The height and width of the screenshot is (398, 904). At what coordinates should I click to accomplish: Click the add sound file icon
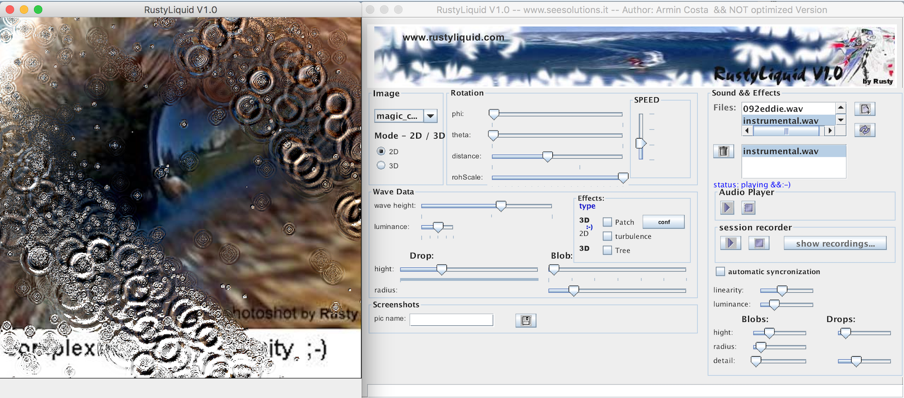pyautogui.click(x=865, y=109)
